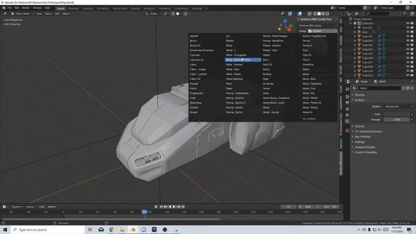Choose Paving - Cobblestone category

pos(237,94)
